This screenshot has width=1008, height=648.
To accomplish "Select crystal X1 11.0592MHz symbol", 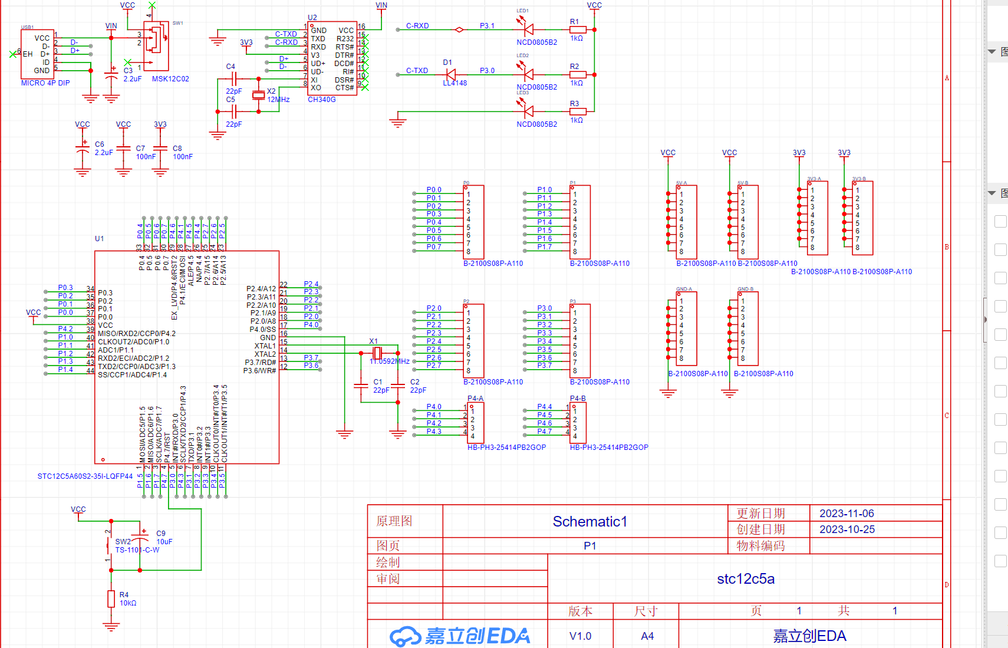I will tap(377, 353).
